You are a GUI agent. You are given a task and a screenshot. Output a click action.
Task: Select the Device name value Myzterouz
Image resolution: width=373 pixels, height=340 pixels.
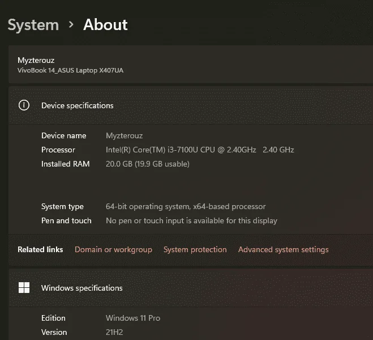pyautogui.click(x=124, y=135)
